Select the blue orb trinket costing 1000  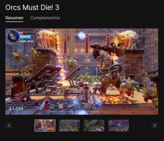click(96, 106)
